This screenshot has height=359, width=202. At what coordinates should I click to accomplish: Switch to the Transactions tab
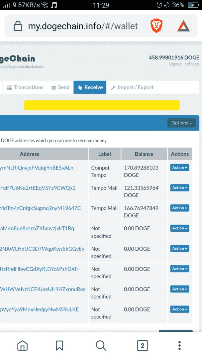[x=25, y=87]
